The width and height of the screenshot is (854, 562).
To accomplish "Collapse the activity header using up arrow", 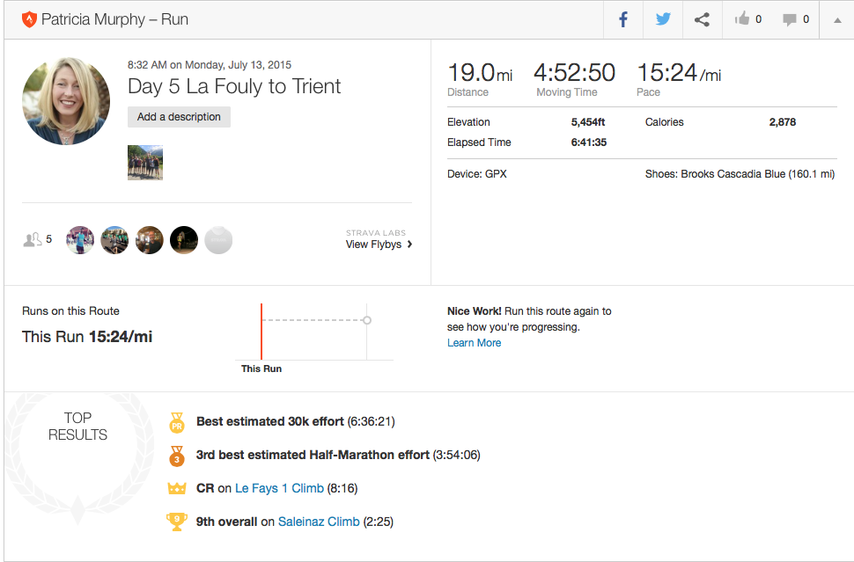I will coord(836,20).
